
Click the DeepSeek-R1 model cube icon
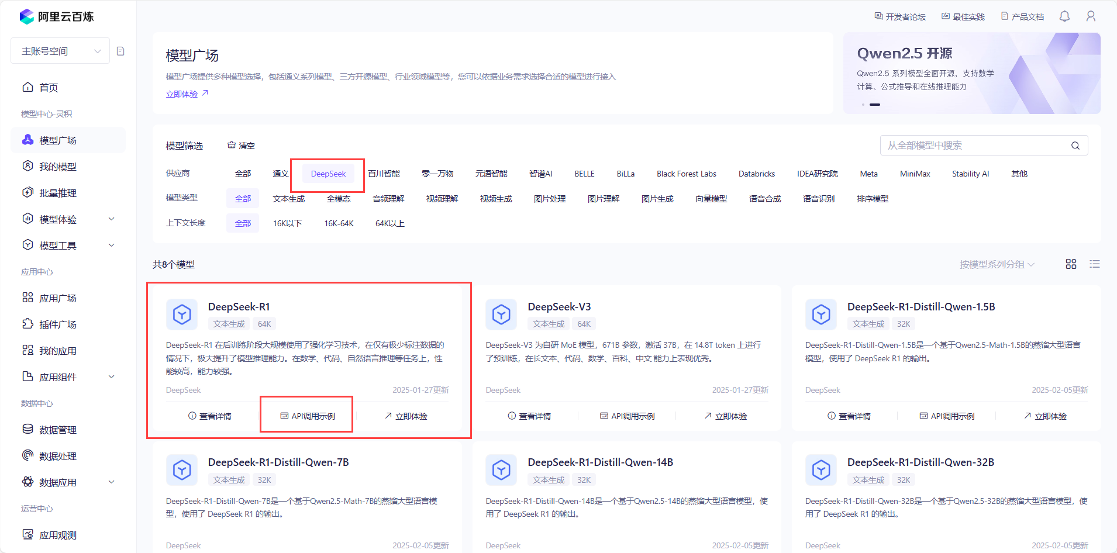coord(182,314)
